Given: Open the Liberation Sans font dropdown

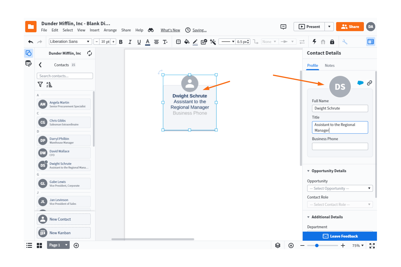Looking at the screenshot, I should pyautogui.click(x=70, y=41).
